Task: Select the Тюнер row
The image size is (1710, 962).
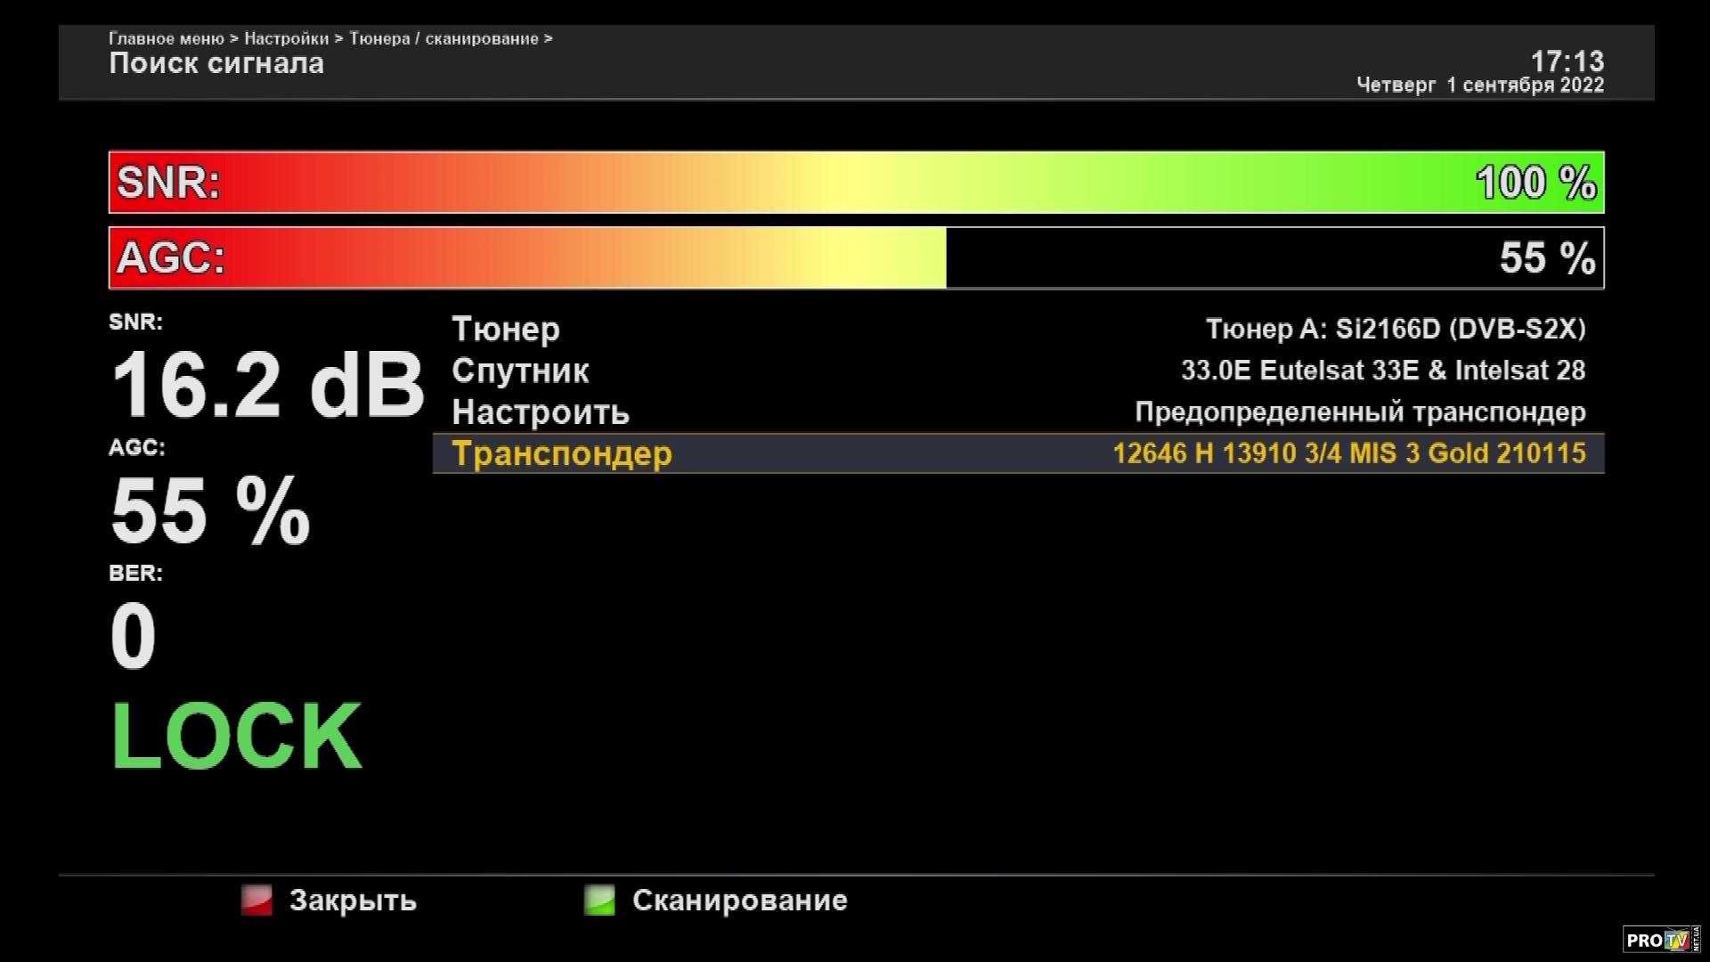Action: coord(506,329)
